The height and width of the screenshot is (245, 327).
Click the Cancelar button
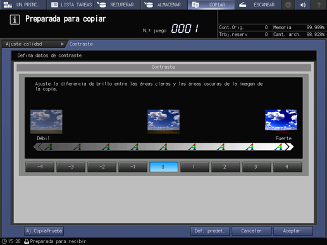click(x=252, y=231)
